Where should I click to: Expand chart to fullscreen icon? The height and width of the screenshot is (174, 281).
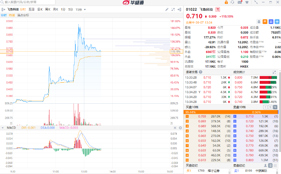pos(173,9)
